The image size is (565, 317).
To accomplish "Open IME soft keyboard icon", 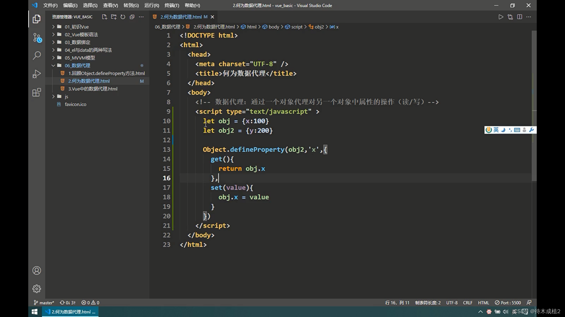I will pyautogui.click(x=517, y=130).
